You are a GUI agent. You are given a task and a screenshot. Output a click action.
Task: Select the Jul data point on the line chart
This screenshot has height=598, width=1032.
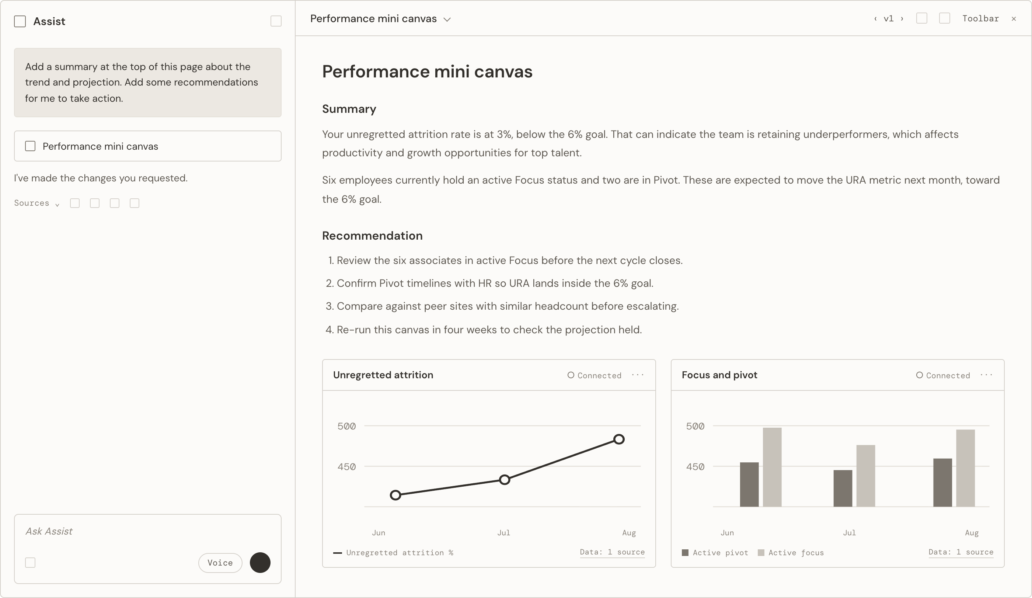pos(505,480)
